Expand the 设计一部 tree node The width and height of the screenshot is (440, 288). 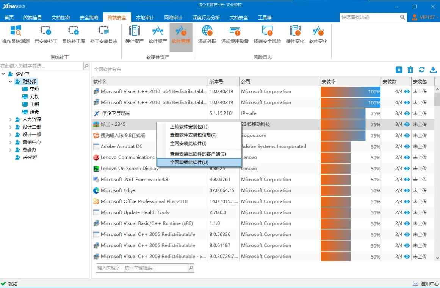10,135
